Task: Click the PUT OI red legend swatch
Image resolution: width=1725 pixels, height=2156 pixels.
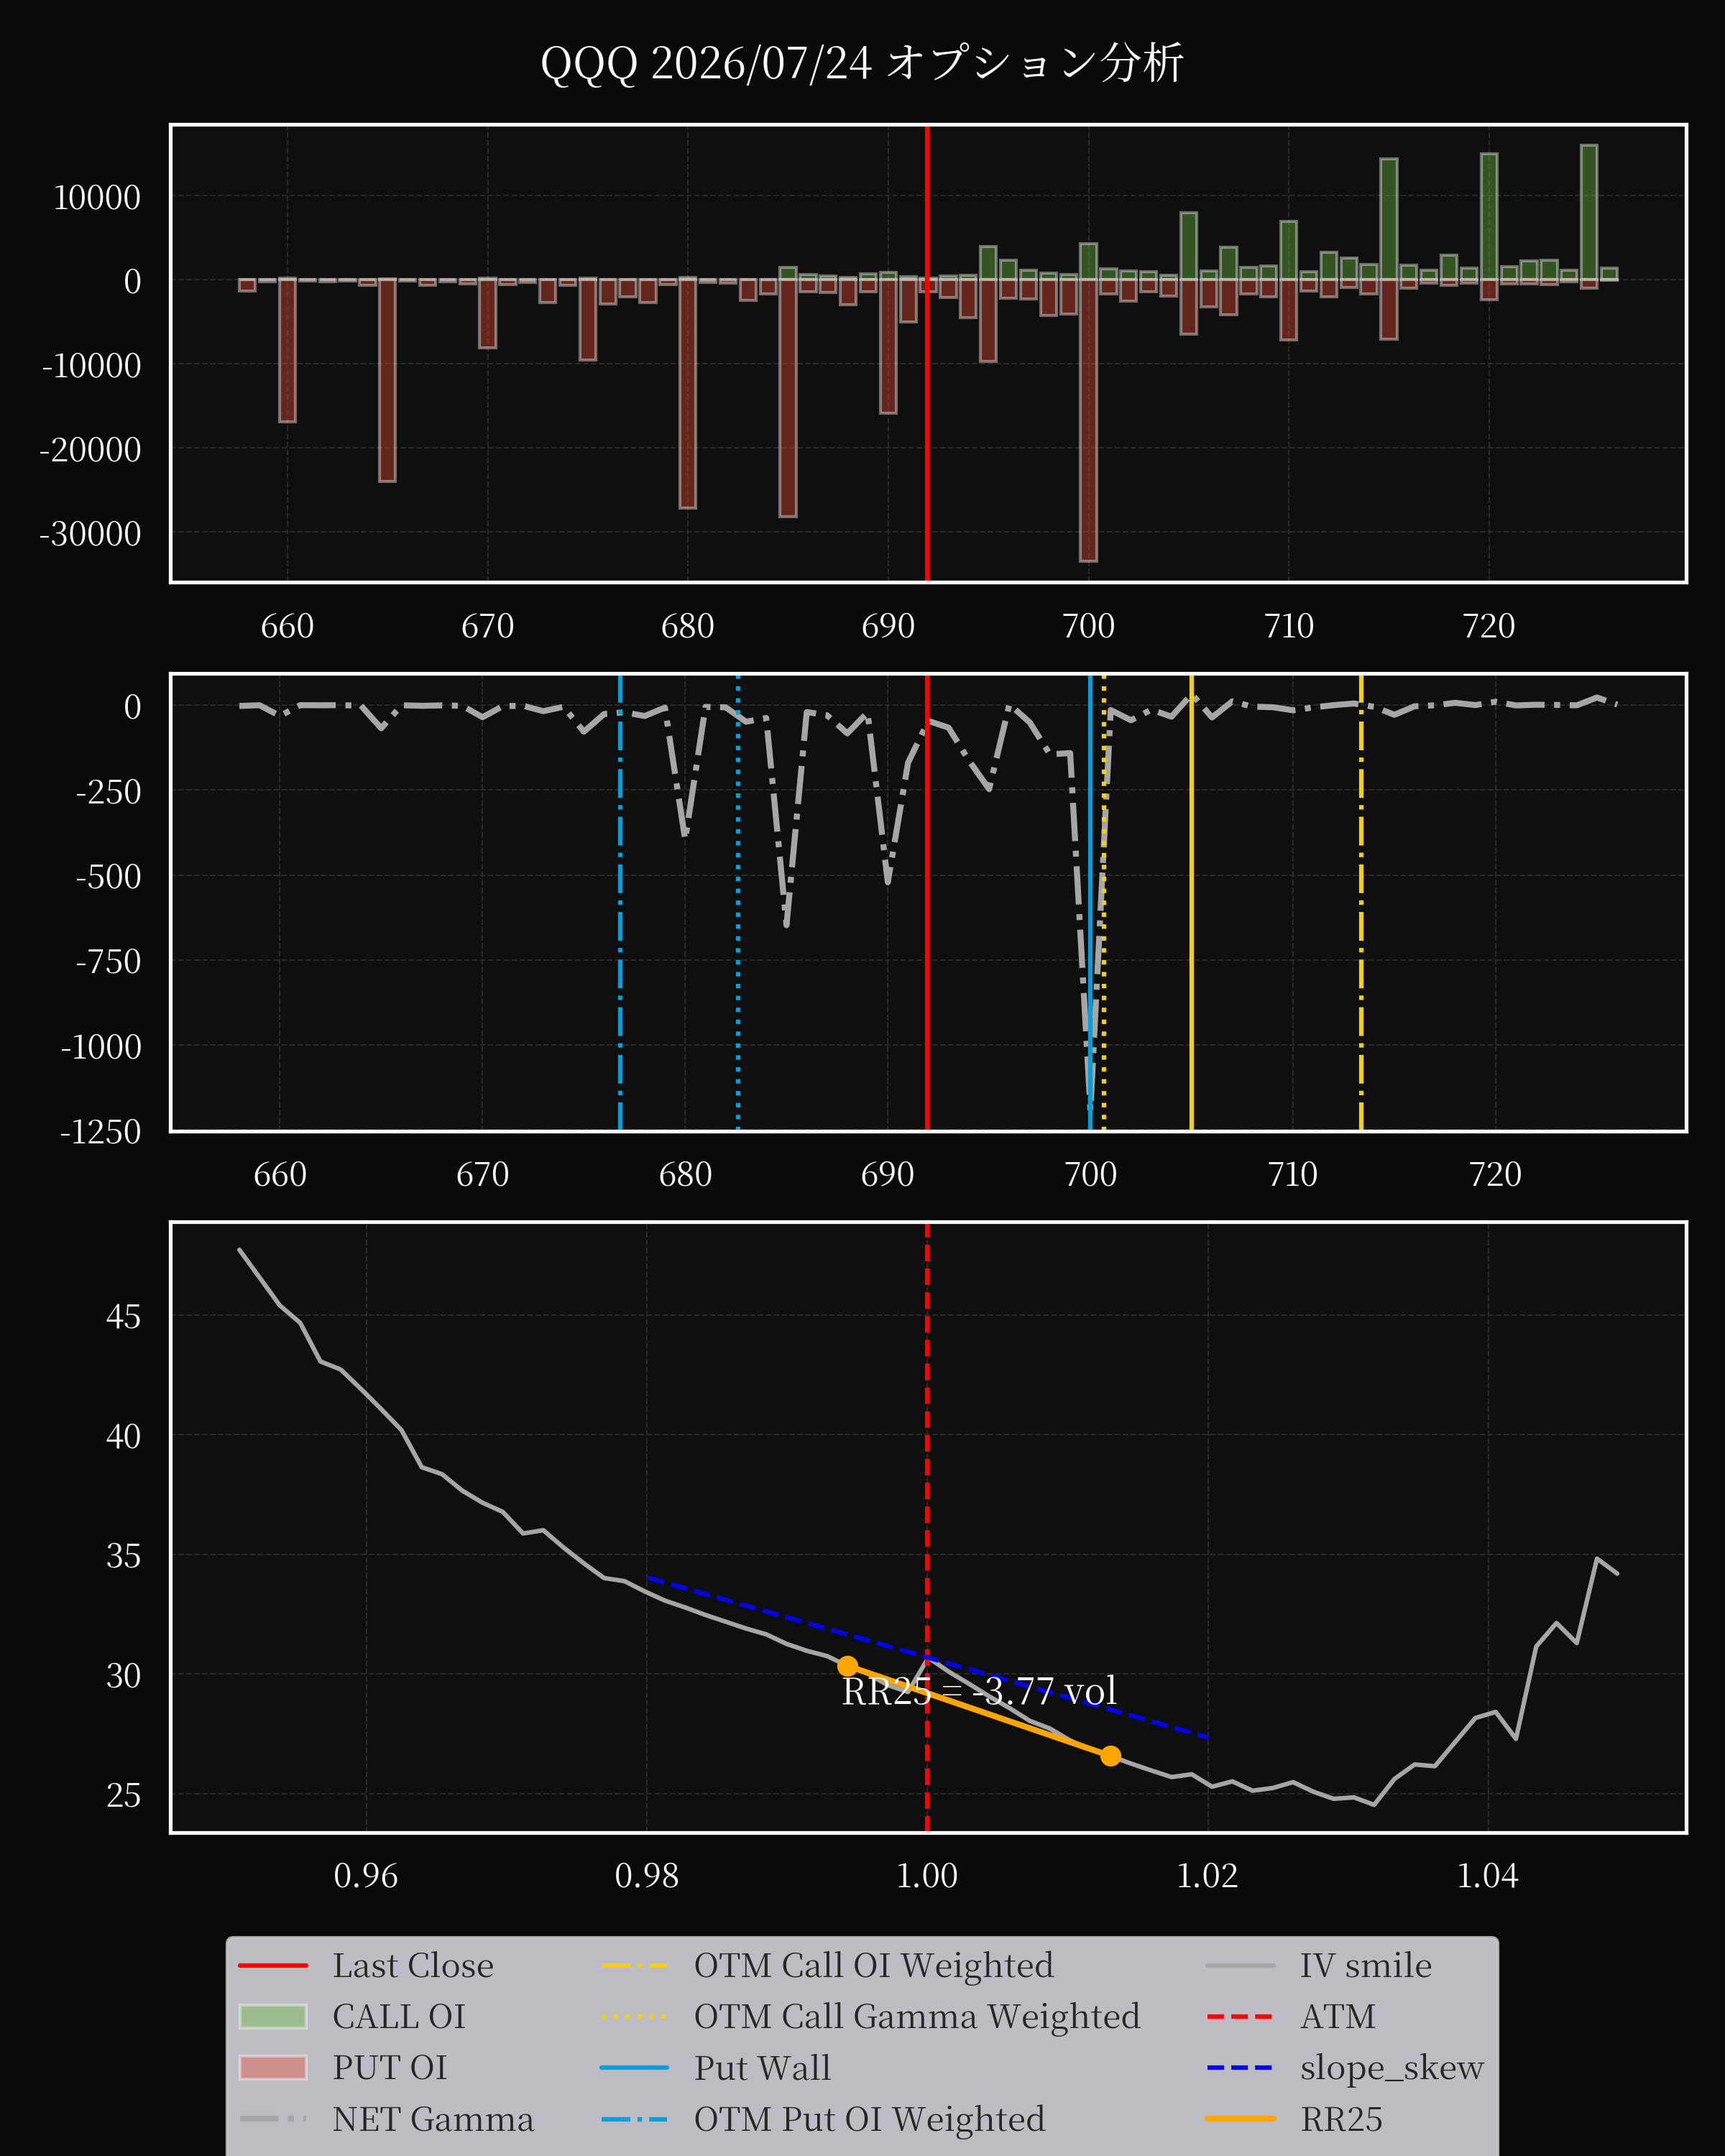Action: coord(273,2067)
